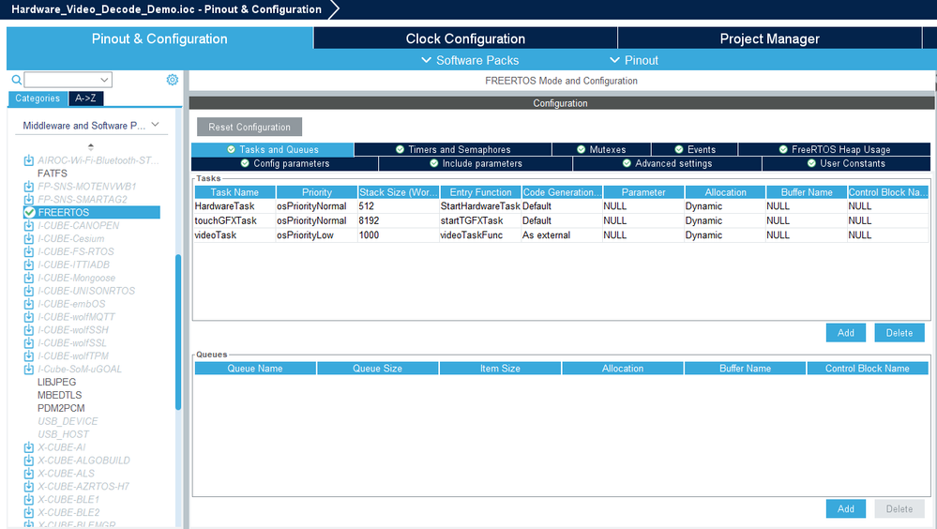
Task: Open FreeRTOS Heap Usage tab
Action: (x=834, y=149)
